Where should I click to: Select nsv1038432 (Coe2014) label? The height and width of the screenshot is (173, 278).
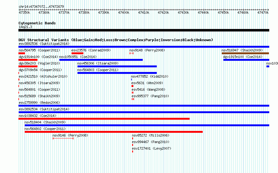(x=37, y=116)
